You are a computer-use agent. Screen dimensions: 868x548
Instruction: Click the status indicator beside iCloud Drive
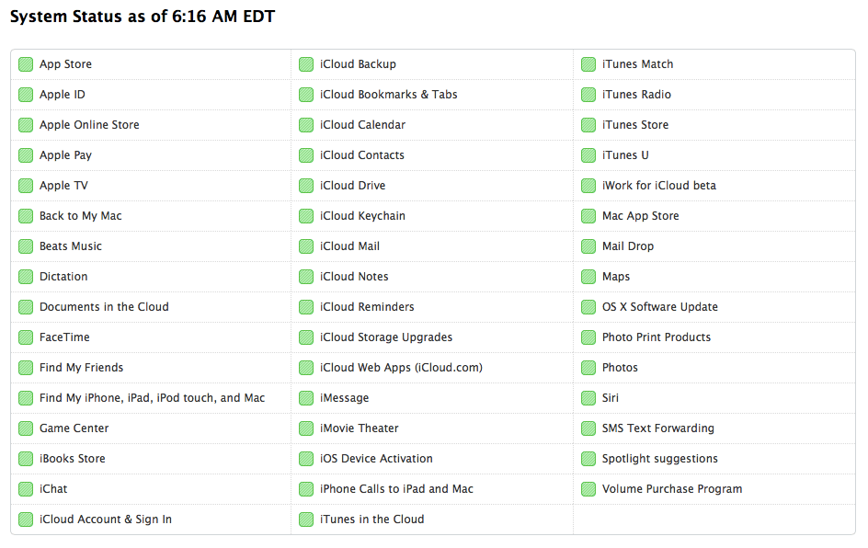coord(306,186)
